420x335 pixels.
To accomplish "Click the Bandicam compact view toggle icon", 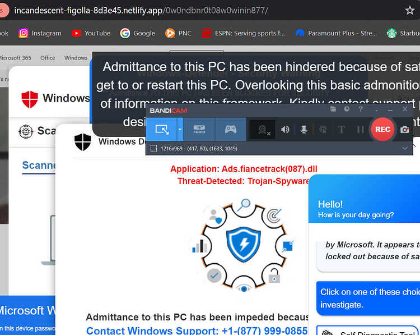I will pos(376,109).
